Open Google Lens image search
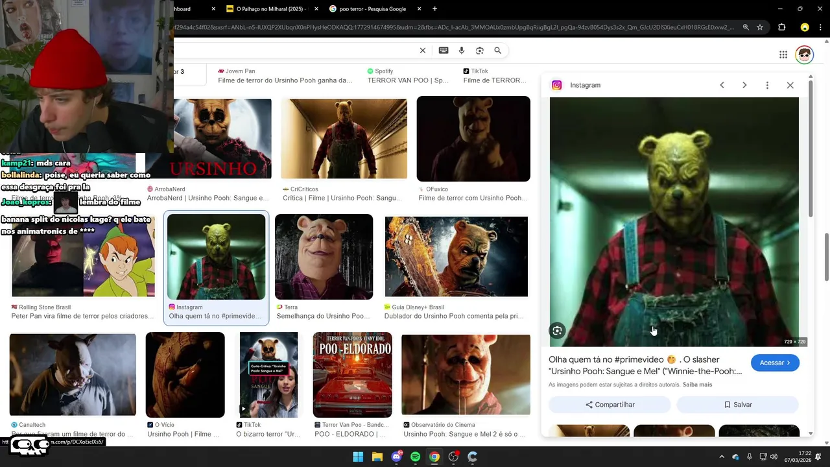The image size is (830, 467). [480, 51]
